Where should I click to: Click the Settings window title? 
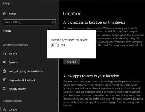coord(6,3)
